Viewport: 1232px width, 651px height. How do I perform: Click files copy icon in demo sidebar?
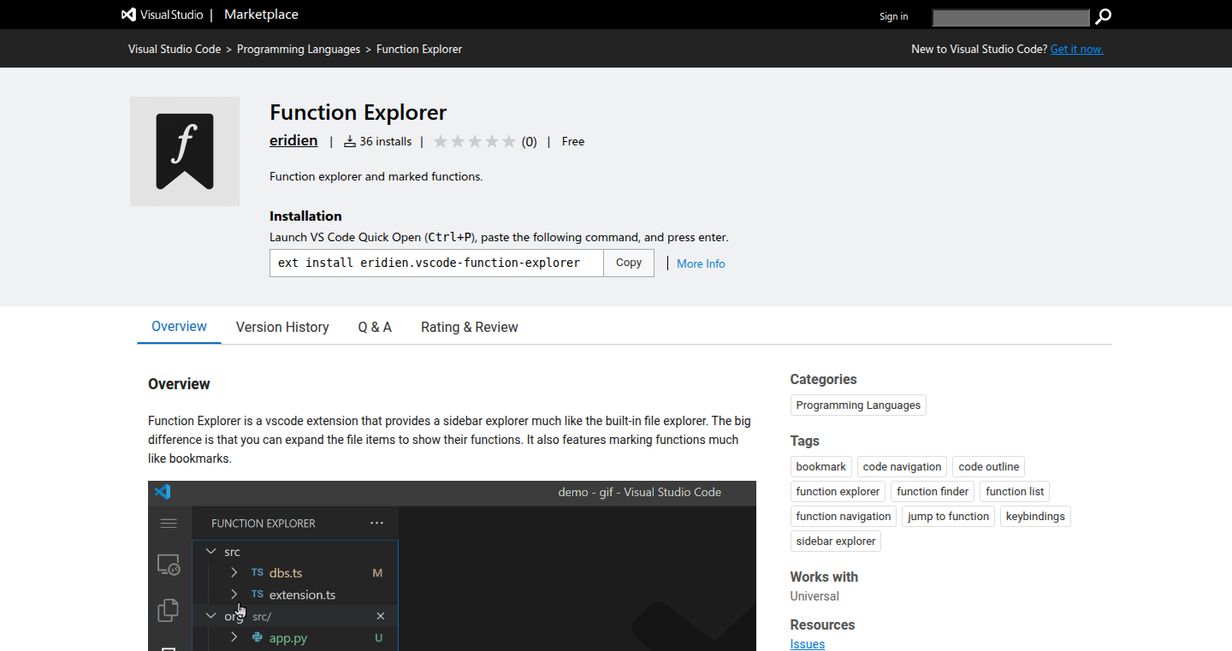coord(169,610)
